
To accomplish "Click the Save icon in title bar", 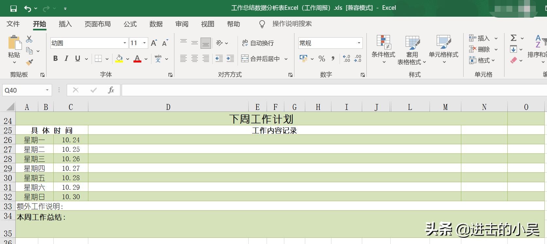I will (13, 9).
